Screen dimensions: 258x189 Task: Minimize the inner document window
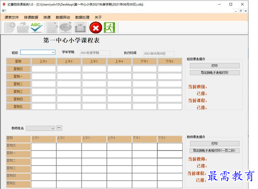tap(236, 11)
